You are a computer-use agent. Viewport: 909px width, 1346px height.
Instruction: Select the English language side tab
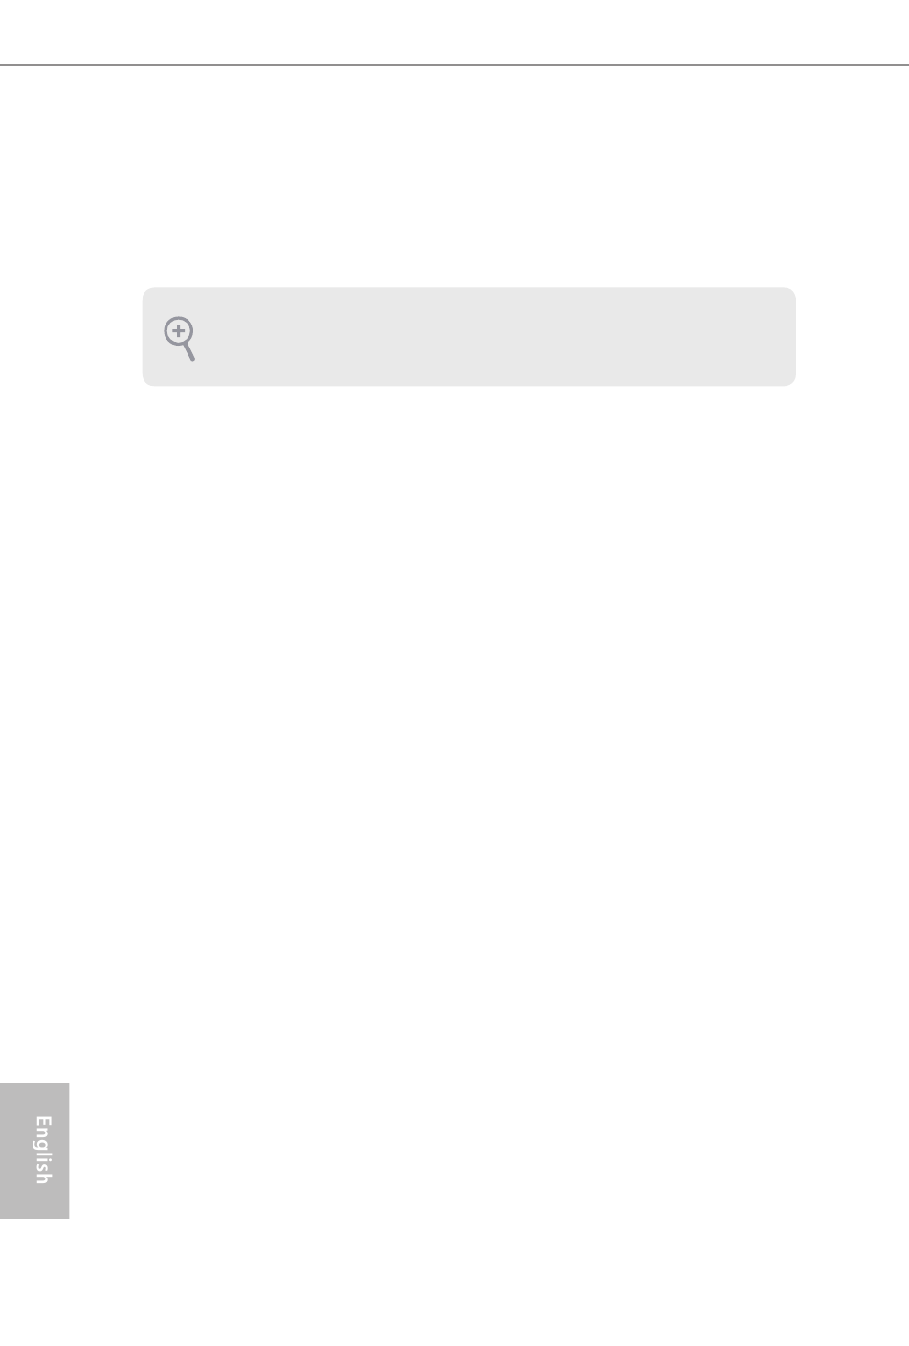[35, 1150]
